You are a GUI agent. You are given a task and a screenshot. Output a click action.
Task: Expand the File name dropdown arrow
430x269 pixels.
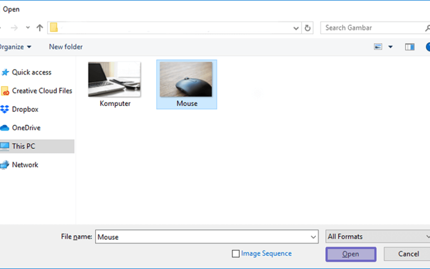(313, 237)
